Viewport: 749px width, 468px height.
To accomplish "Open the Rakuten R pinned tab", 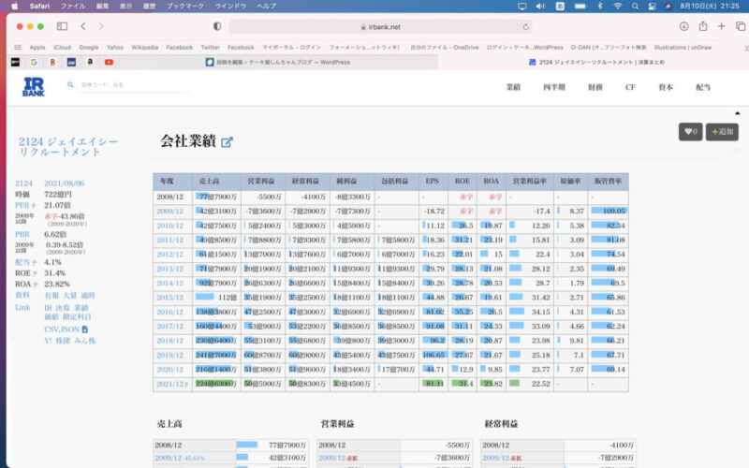I will [x=52, y=62].
